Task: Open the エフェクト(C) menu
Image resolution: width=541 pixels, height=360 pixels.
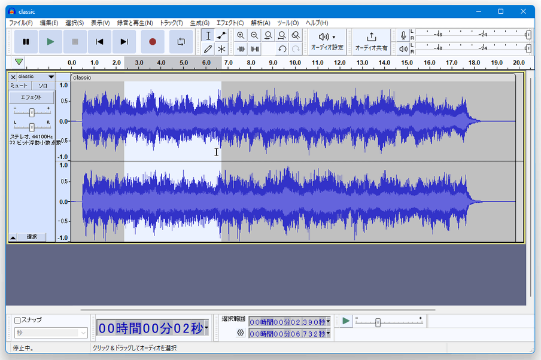Action: pos(230,23)
